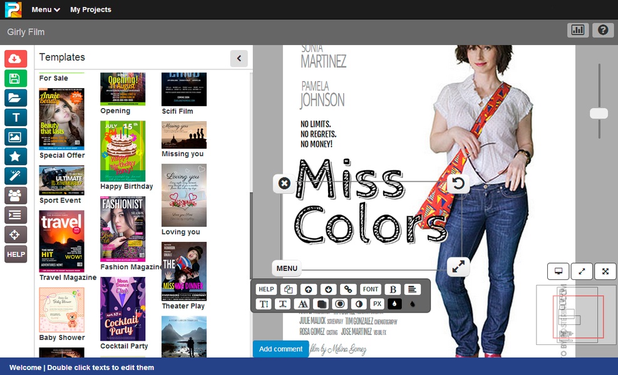Choose the Scifi Film template
The image size is (618, 375).
click(x=184, y=89)
